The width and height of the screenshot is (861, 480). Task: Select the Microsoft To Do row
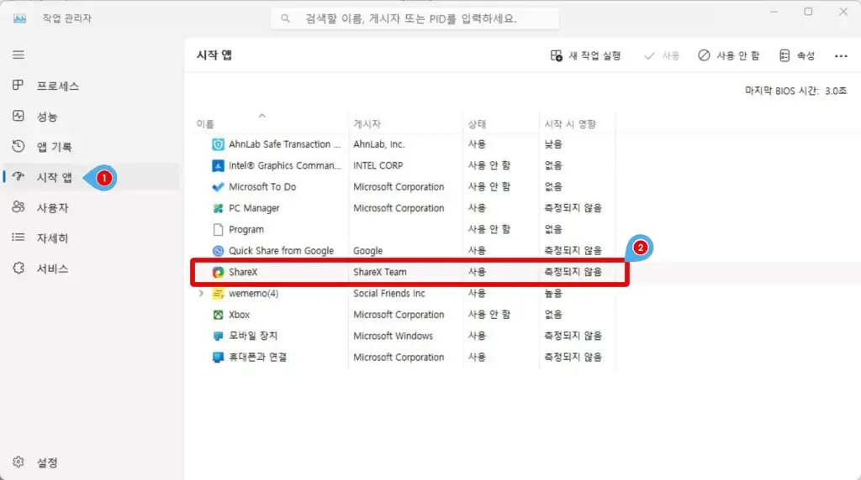tap(405, 187)
